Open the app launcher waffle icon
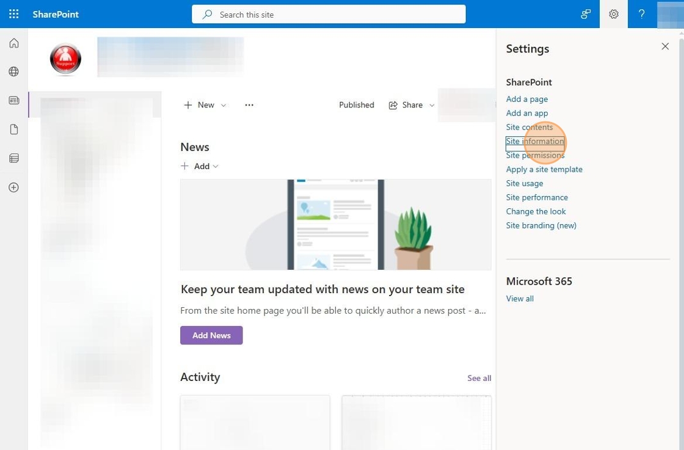Viewport: 684px width, 450px height. point(14,14)
